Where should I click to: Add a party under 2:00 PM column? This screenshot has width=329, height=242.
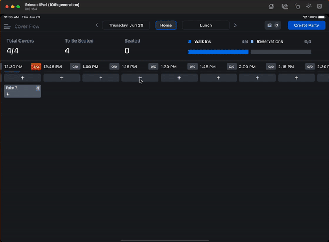coord(257,78)
